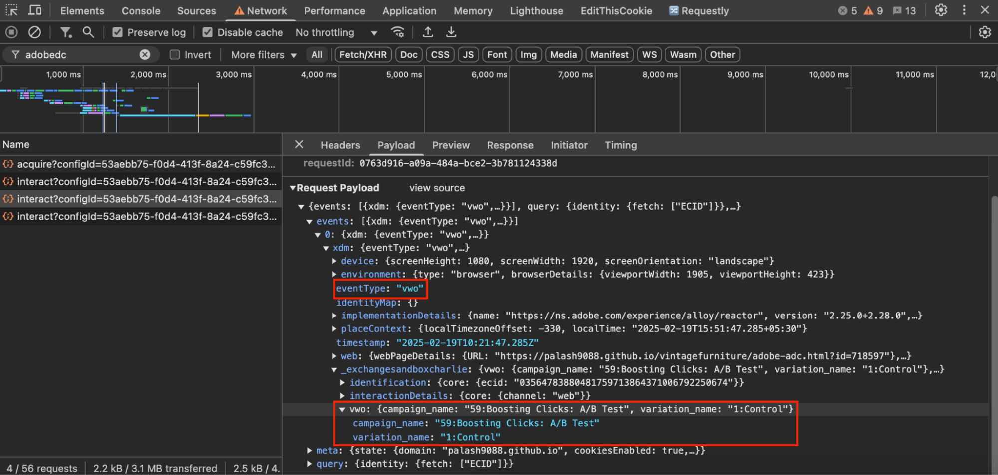Open Network panel settings gear
Screen dimensions: 998x475
[x=985, y=32]
